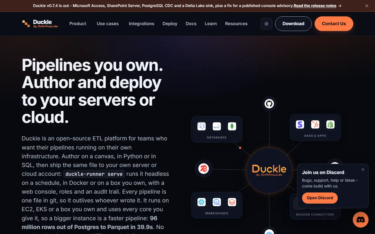Click the Shopify bag icon
Viewport: 375px width, 234px height.
coord(330,124)
